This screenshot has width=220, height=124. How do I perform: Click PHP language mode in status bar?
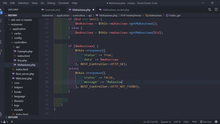pyautogui.click(x=194, y=122)
